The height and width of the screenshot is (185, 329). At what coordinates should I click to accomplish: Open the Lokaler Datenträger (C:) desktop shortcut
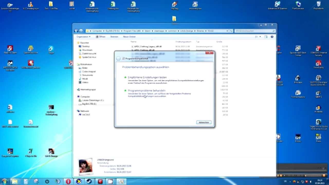pos(10,6)
